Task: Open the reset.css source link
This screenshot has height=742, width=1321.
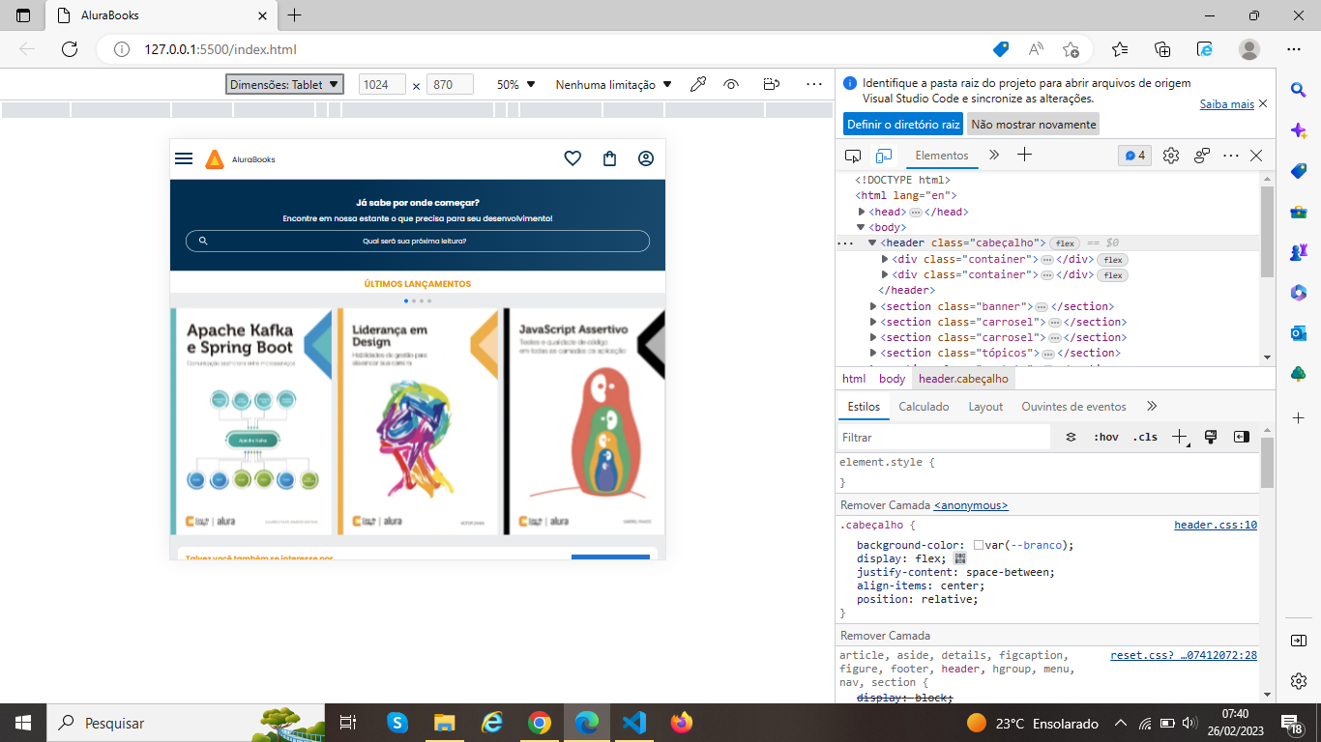Action: pyautogui.click(x=1184, y=655)
